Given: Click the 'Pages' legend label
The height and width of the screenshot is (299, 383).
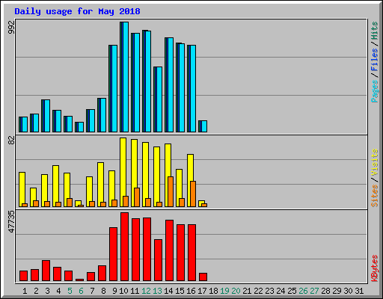Looking at the screenshot, I should point(375,91).
